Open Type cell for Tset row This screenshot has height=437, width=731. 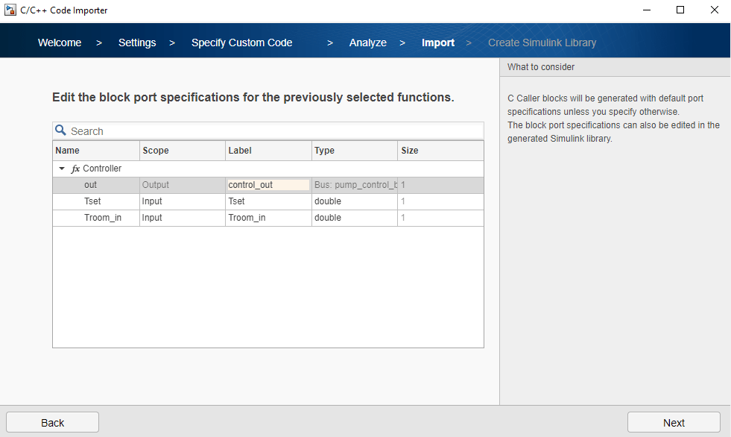(354, 201)
